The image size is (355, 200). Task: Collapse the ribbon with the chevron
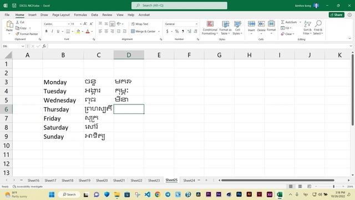[x=350, y=38]
